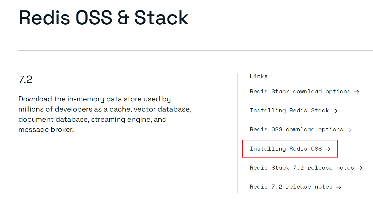Click the arrow beside Redis Stack download options
Image resolution: width=373 pixels, height=203 pixels.
pyautogui.click(x=357, y=91)
